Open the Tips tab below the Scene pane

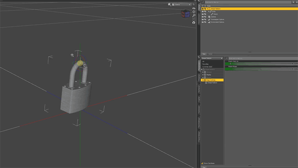pos(204,54)
